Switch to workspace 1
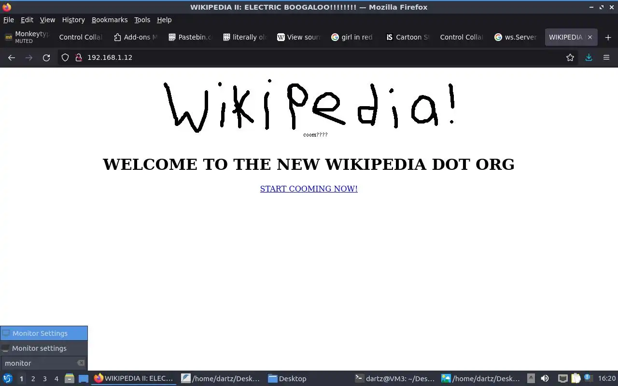This screenshot has width=618, height=386. (21, 379)
